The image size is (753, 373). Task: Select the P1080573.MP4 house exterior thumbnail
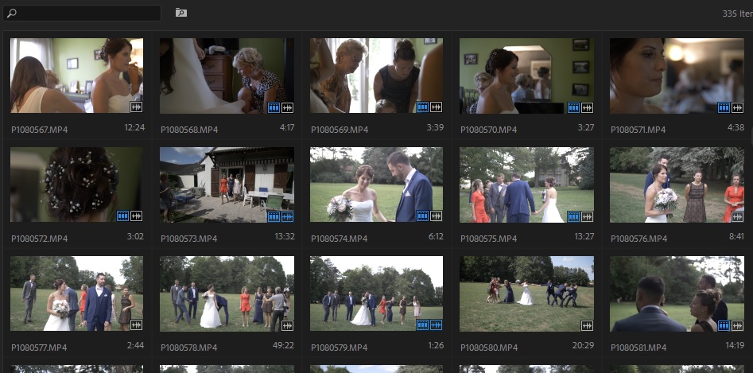pyautogui.click(x=227, y=185)
